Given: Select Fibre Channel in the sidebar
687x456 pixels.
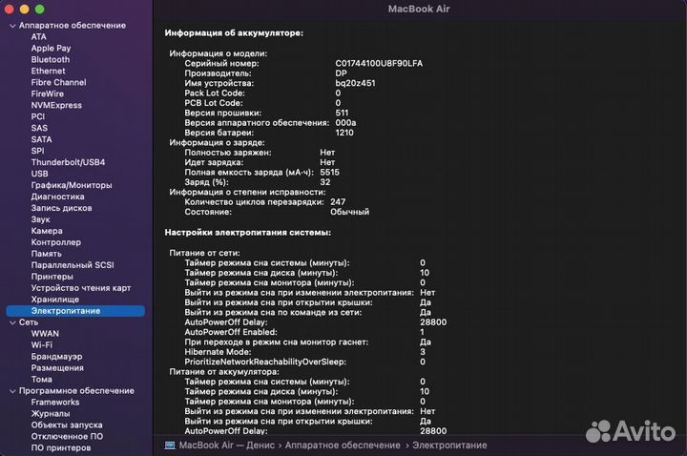Looking at the screenshot, I should 58,82.
